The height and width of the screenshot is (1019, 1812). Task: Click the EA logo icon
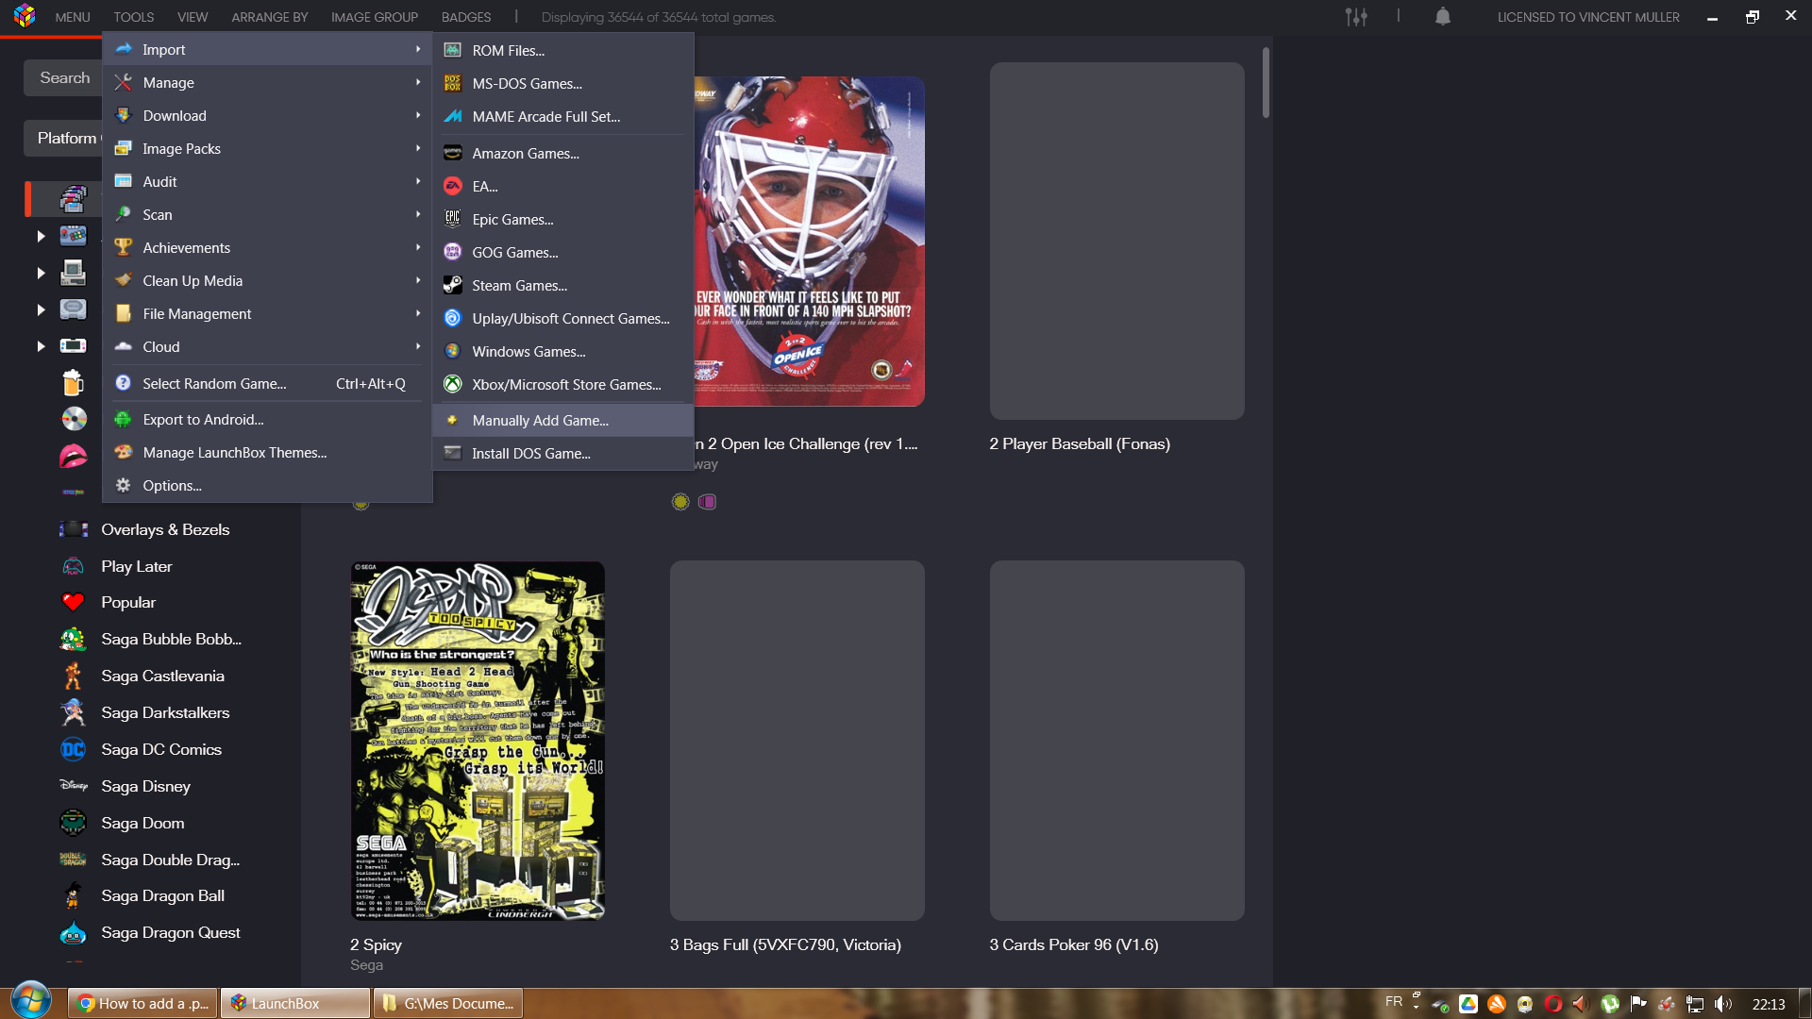(x=453, y=186)
